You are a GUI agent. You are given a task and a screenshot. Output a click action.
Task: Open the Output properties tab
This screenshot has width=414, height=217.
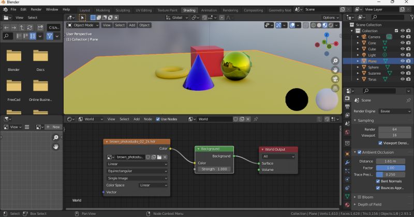(x=347, y=107)
